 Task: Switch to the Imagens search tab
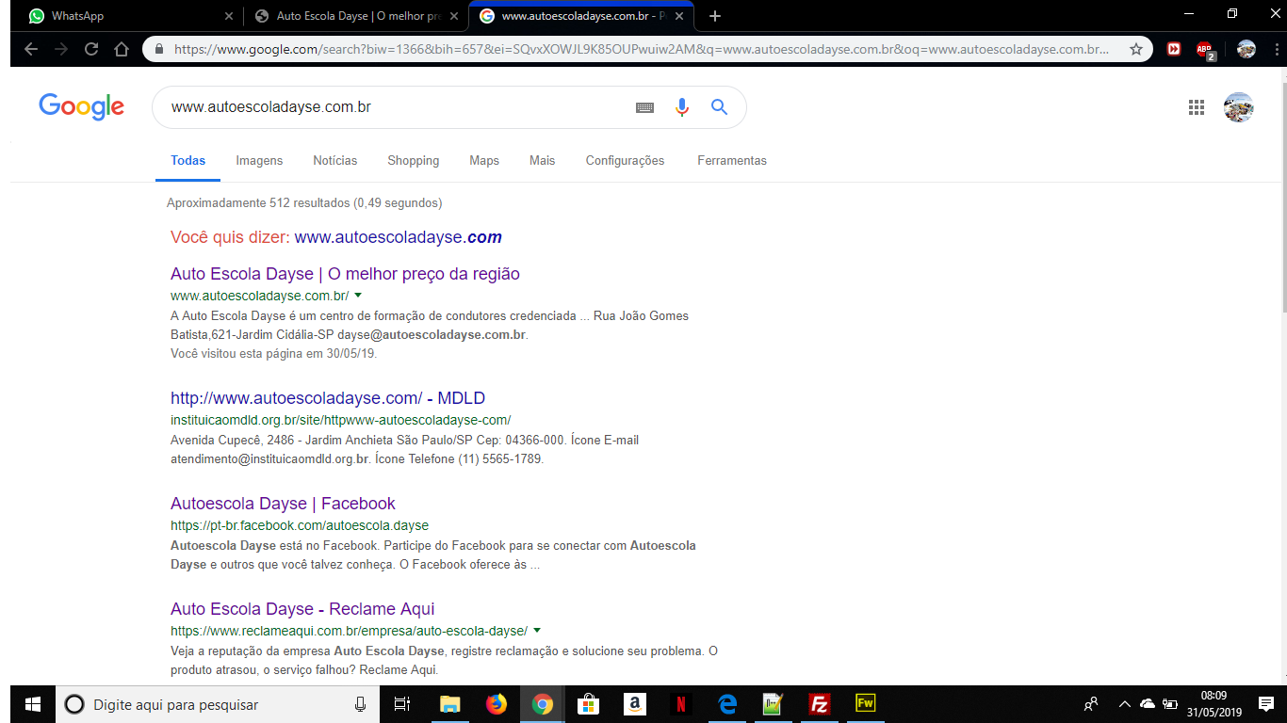(x=259, y=161)
